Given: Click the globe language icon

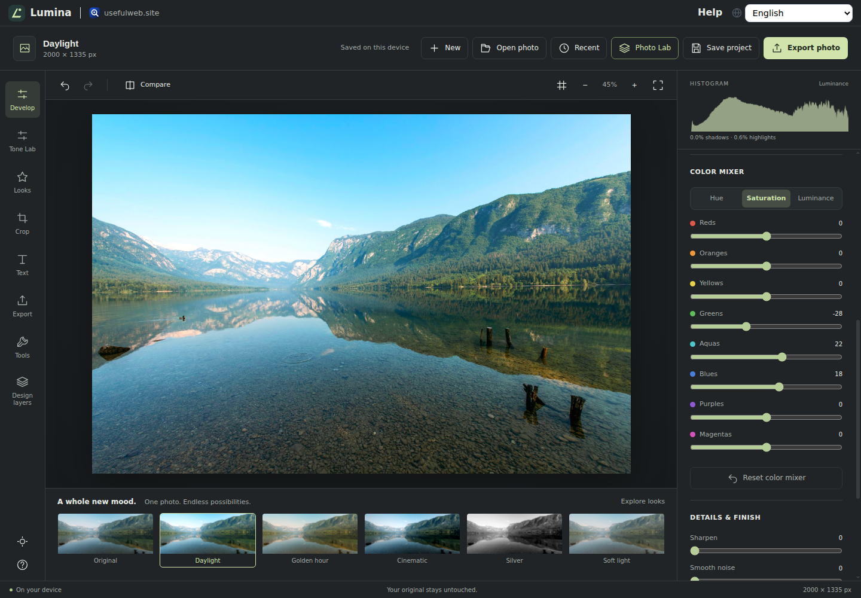Looking at the screenshot, I should [x=737, y=13].
